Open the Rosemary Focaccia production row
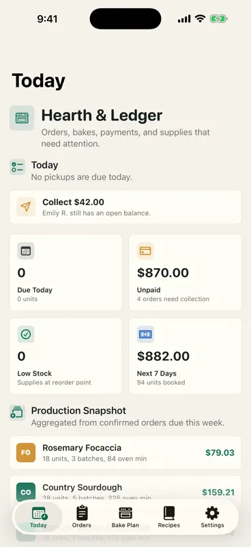 point(125,453)
